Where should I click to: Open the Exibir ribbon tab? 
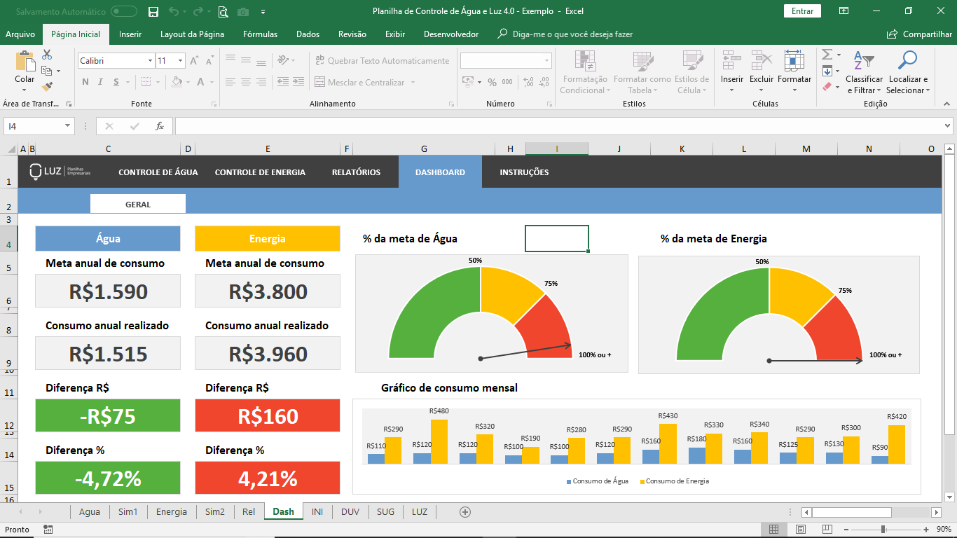pyautogui.click(x=395, y=34)
